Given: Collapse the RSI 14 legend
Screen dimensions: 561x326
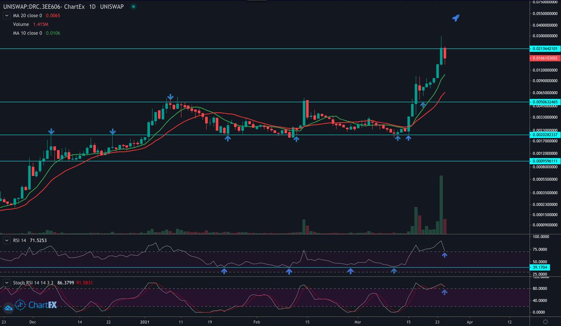Looking at the screenshot, I should [7, 240].
